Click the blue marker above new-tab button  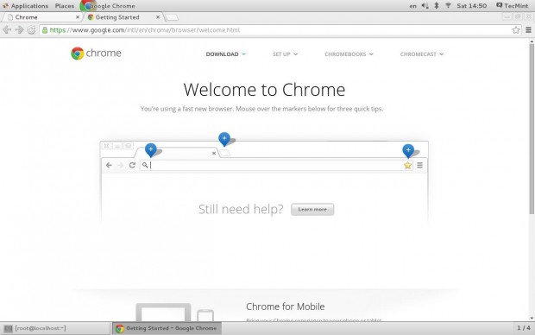pyautogui.click(x=224, y=139)
